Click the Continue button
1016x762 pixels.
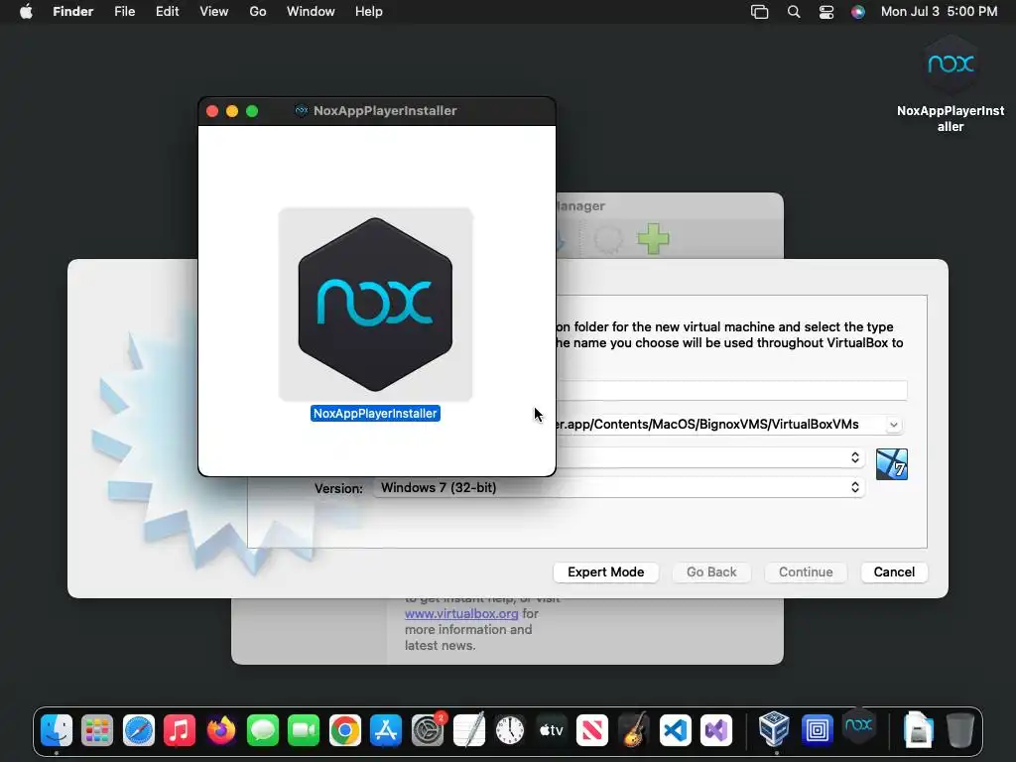click(806, 572)
